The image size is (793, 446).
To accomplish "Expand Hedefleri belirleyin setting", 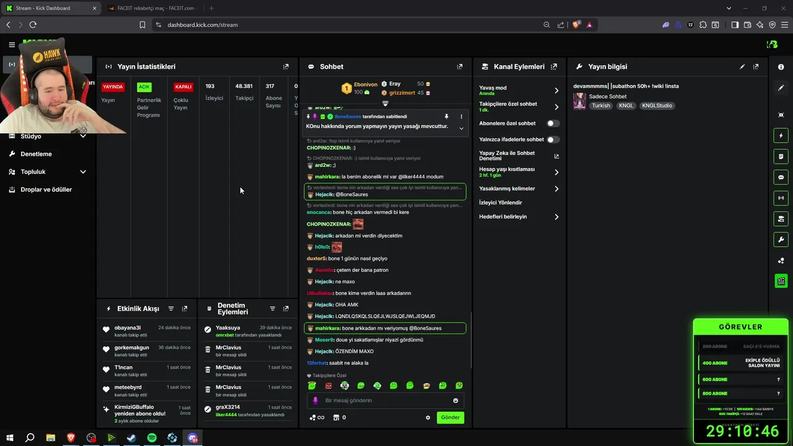I will [556, 217].
